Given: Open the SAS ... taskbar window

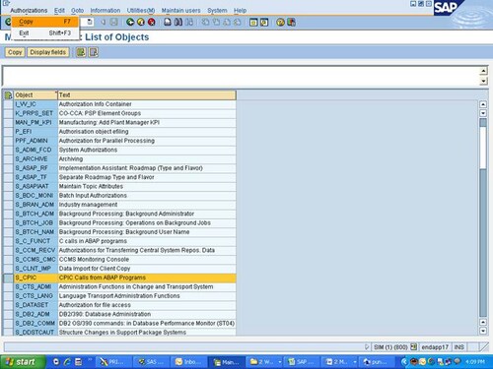Looking at the screenshot, I should point(151,362).
